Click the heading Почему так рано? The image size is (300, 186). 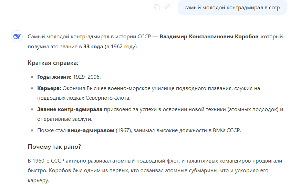(54, 147)
